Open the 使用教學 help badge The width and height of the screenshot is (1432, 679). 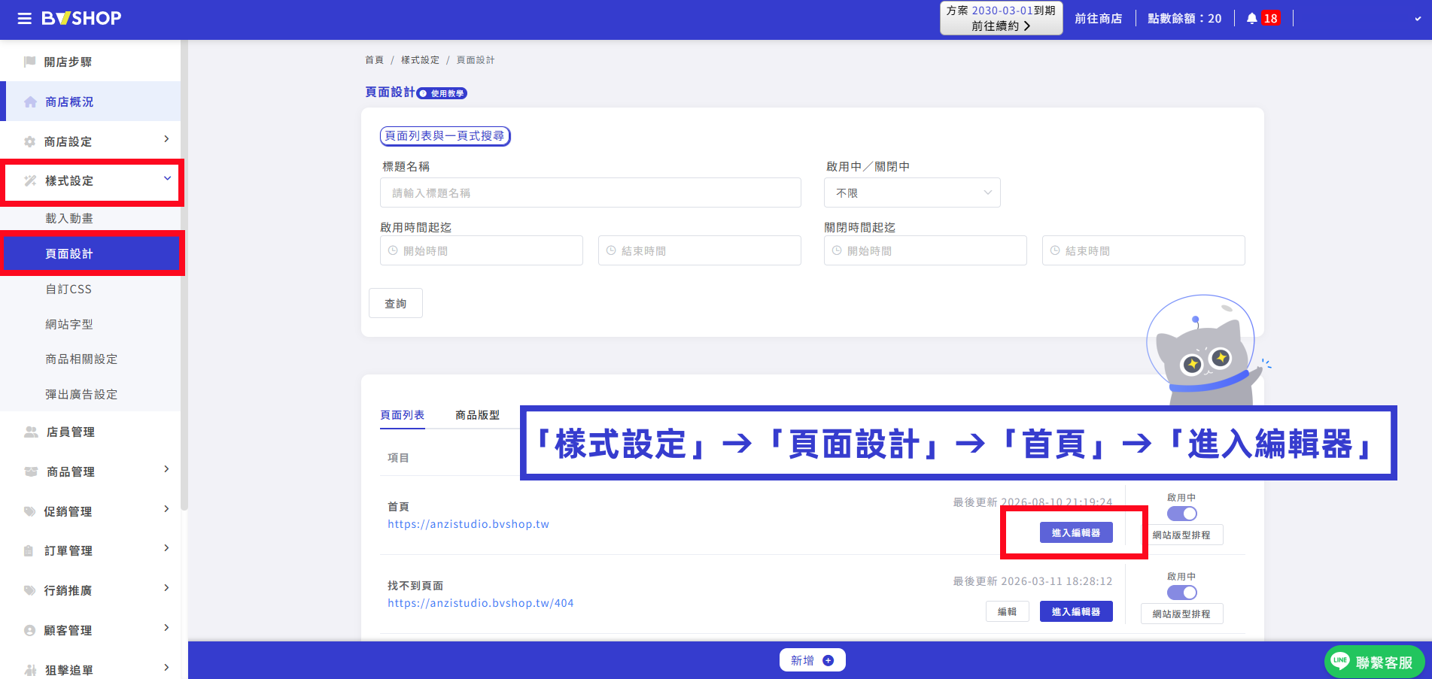tap(442, 93)
